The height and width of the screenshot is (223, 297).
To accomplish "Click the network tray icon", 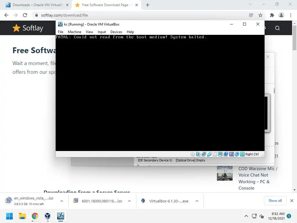I will coord(254,216).
